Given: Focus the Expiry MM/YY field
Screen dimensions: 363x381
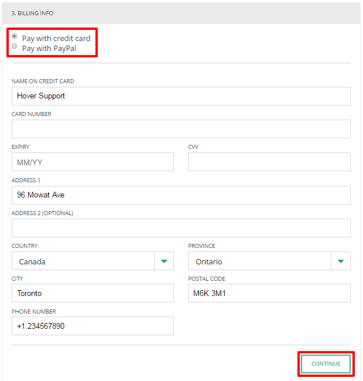Looking at the screenshot, I should (93, 162).
